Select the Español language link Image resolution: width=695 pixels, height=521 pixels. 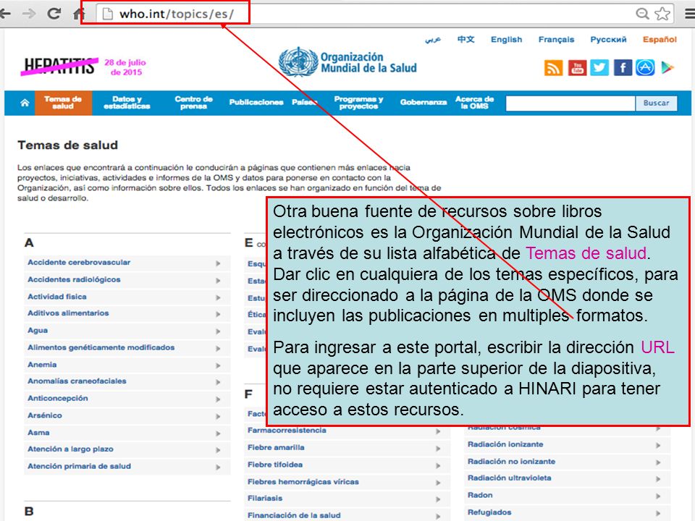(x=660, y=39)
